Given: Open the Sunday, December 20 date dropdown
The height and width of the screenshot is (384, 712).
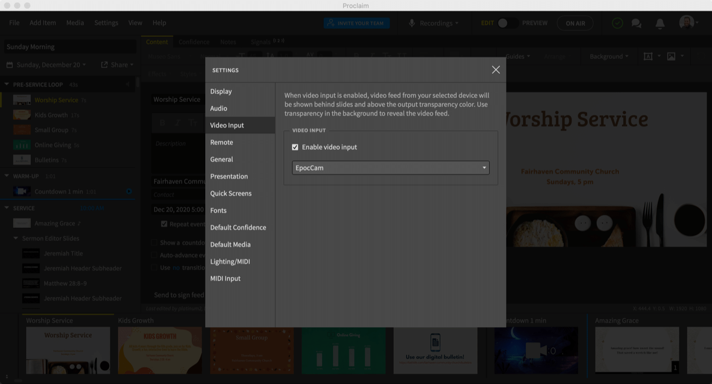Looking at the screenshot, I should pos(46,65).
